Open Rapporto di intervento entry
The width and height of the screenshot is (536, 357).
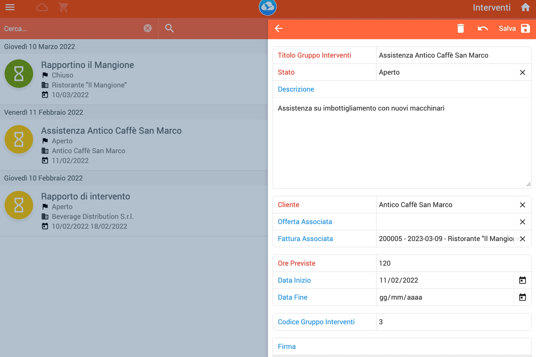(x=134, y=211)
